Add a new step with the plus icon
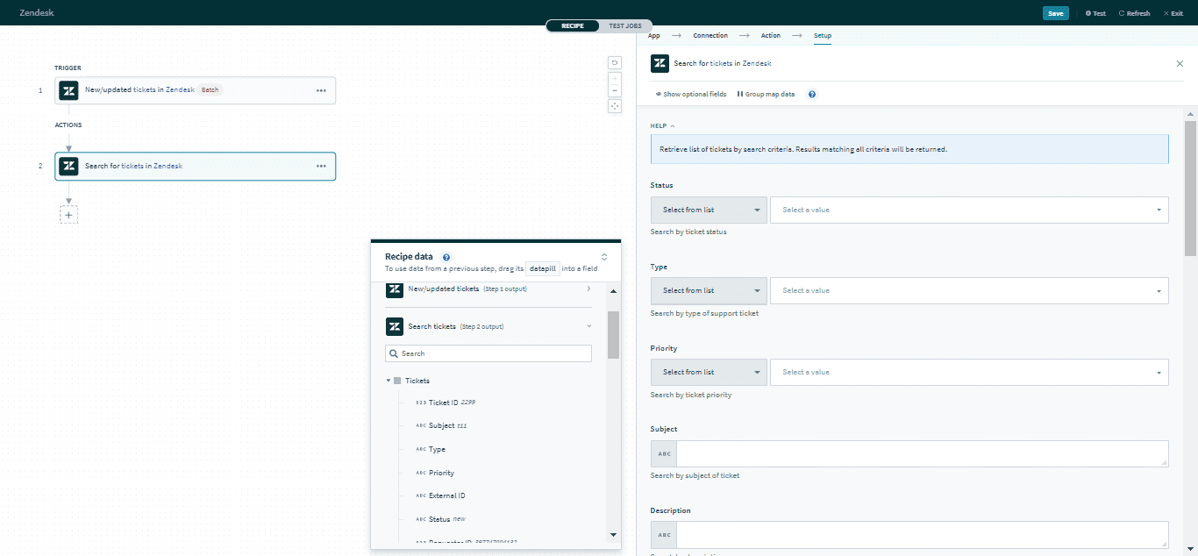This screenshot has height=556, width=1198. (x=68, y=215)
